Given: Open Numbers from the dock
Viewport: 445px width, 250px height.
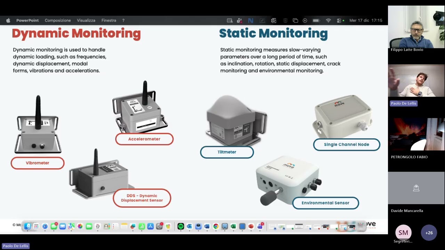Looking at the screenshot, I should pos(142,226).
